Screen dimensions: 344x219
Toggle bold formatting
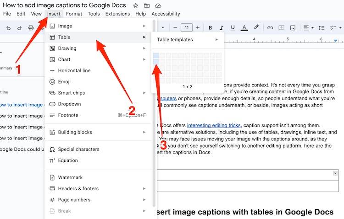tap(210, 28)
